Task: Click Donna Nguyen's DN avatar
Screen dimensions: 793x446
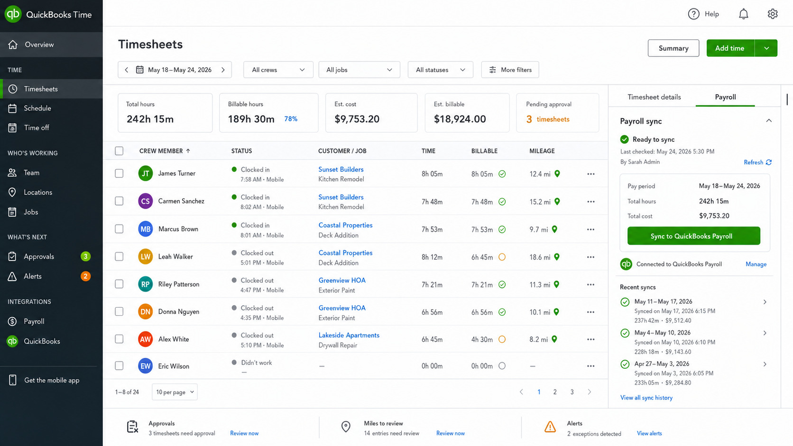Action: [x=145, y=311]
